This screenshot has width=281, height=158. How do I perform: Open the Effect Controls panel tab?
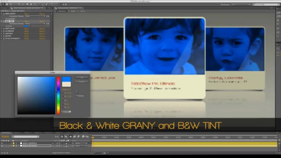pyautogui.click(x=27, y=8)
